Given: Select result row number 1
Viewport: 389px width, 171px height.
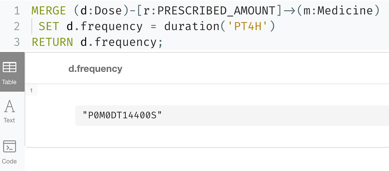Looking at the screenshot, I should pyautogui.click(x=31, y=90).
